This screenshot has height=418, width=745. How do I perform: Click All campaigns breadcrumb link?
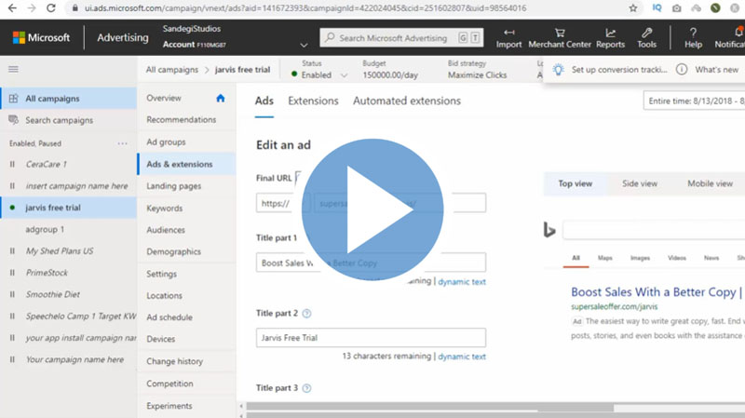pyautogui.click(x=172, y=70)
